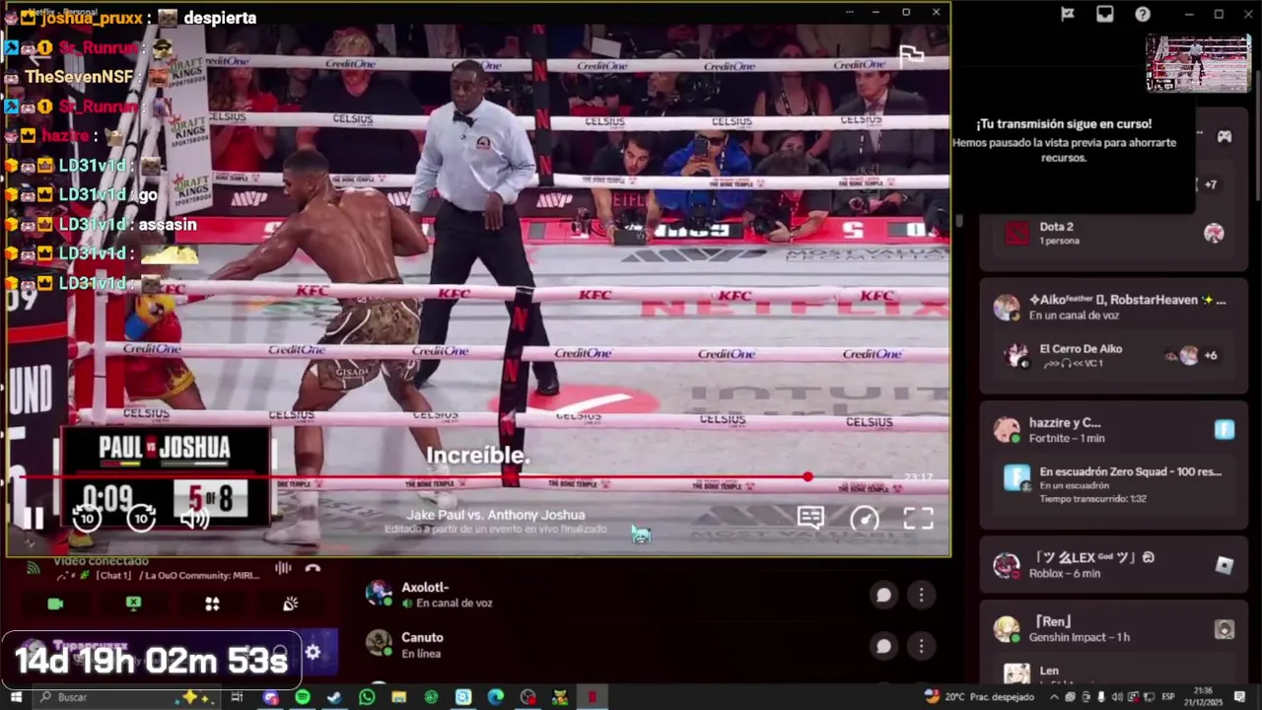The width and height of the screenshot is (1262, 710).
Task: Open more options for Axolotl-
Action: click(921, 595)
